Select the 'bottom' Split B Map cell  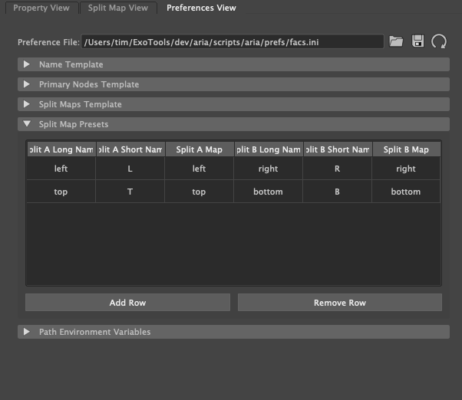(406, 192)
